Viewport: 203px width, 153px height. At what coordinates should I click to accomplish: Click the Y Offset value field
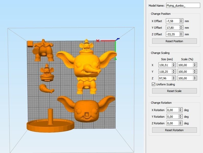172,27
